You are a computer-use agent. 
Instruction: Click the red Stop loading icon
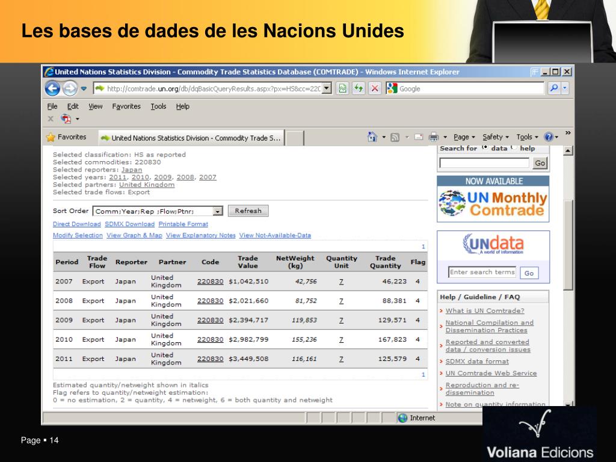[375, 88]
